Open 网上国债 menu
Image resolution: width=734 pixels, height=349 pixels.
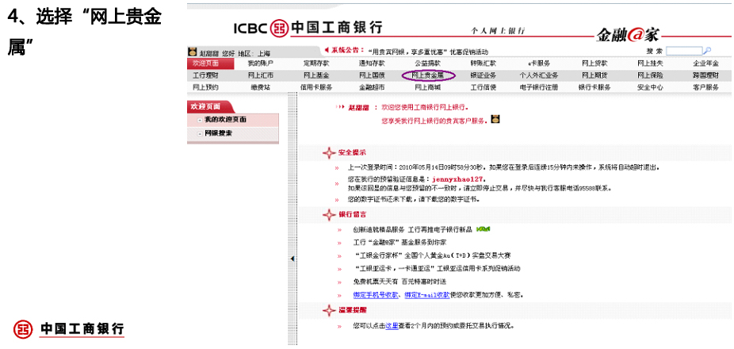click(372, 75)
